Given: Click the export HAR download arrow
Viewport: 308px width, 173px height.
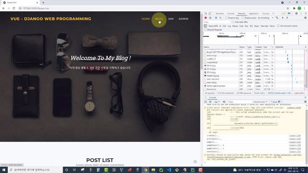Looking at the screenshot, I should 287,18.
